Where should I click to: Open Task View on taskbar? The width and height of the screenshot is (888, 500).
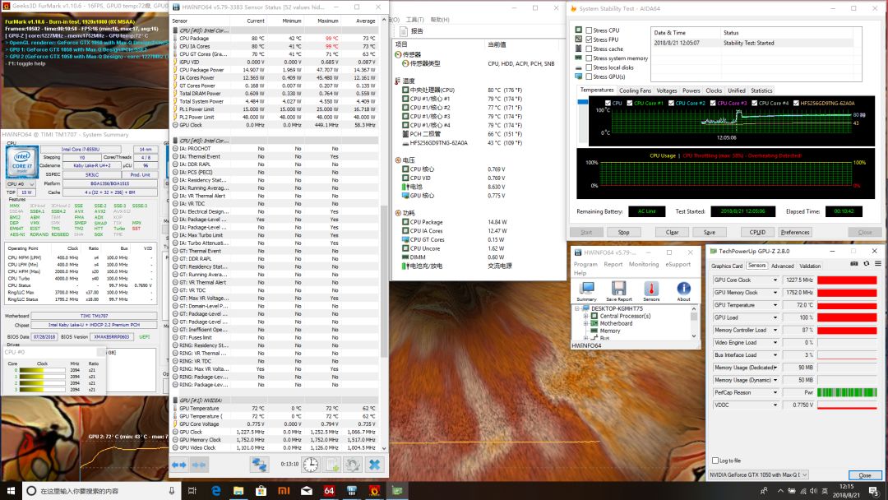point(192,490)
